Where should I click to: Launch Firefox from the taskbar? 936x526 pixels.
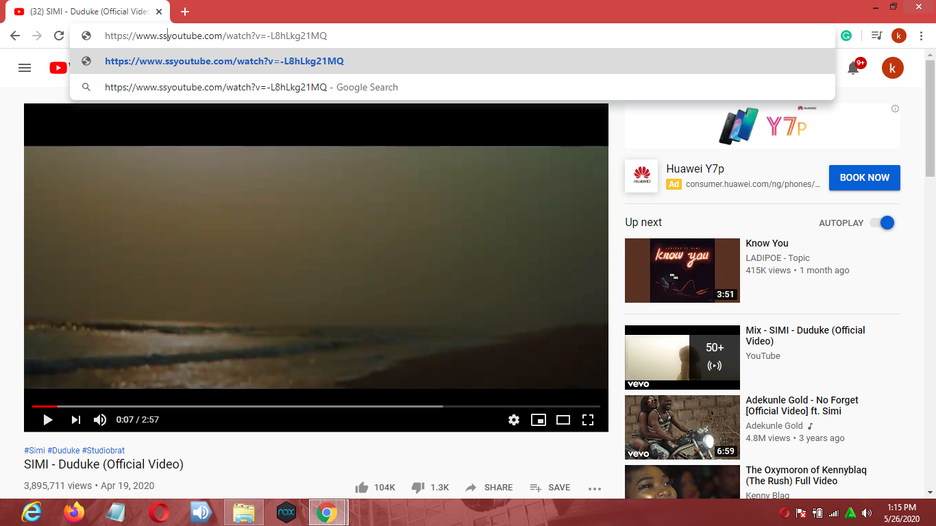coord(74,512)
